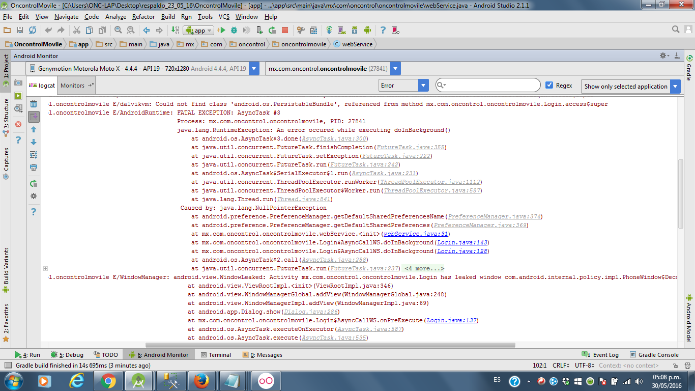Click the Down stack trace arrow
Viewport: 695px width, 391px height.
34,142
